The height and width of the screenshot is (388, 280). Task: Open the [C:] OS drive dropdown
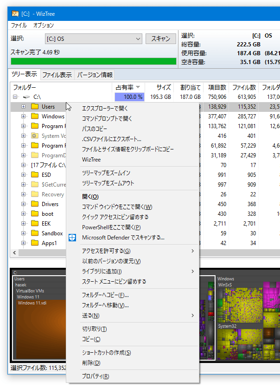click(x=94, y=39)
